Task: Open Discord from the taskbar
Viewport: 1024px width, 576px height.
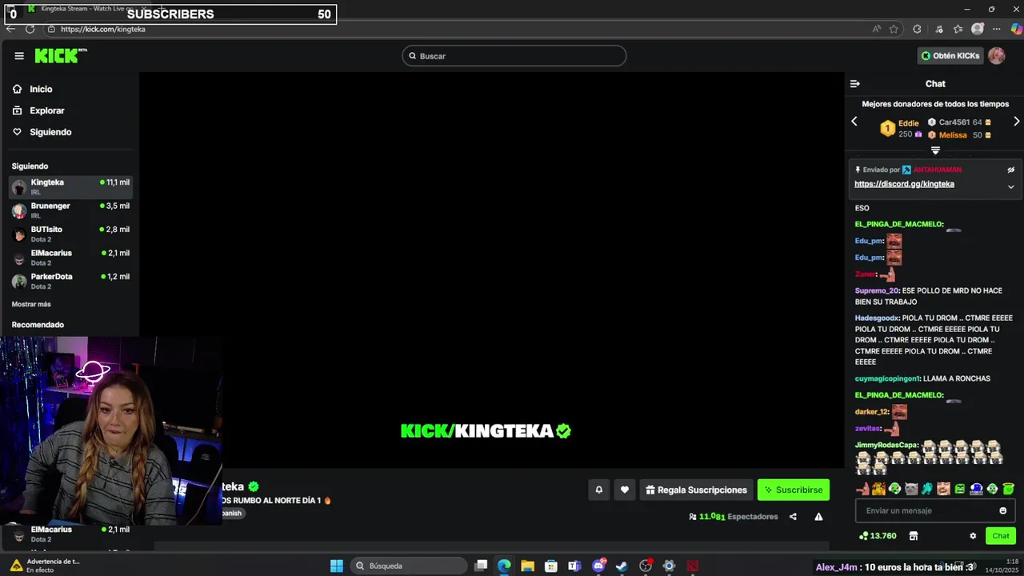Action: [x=598, y=566]
